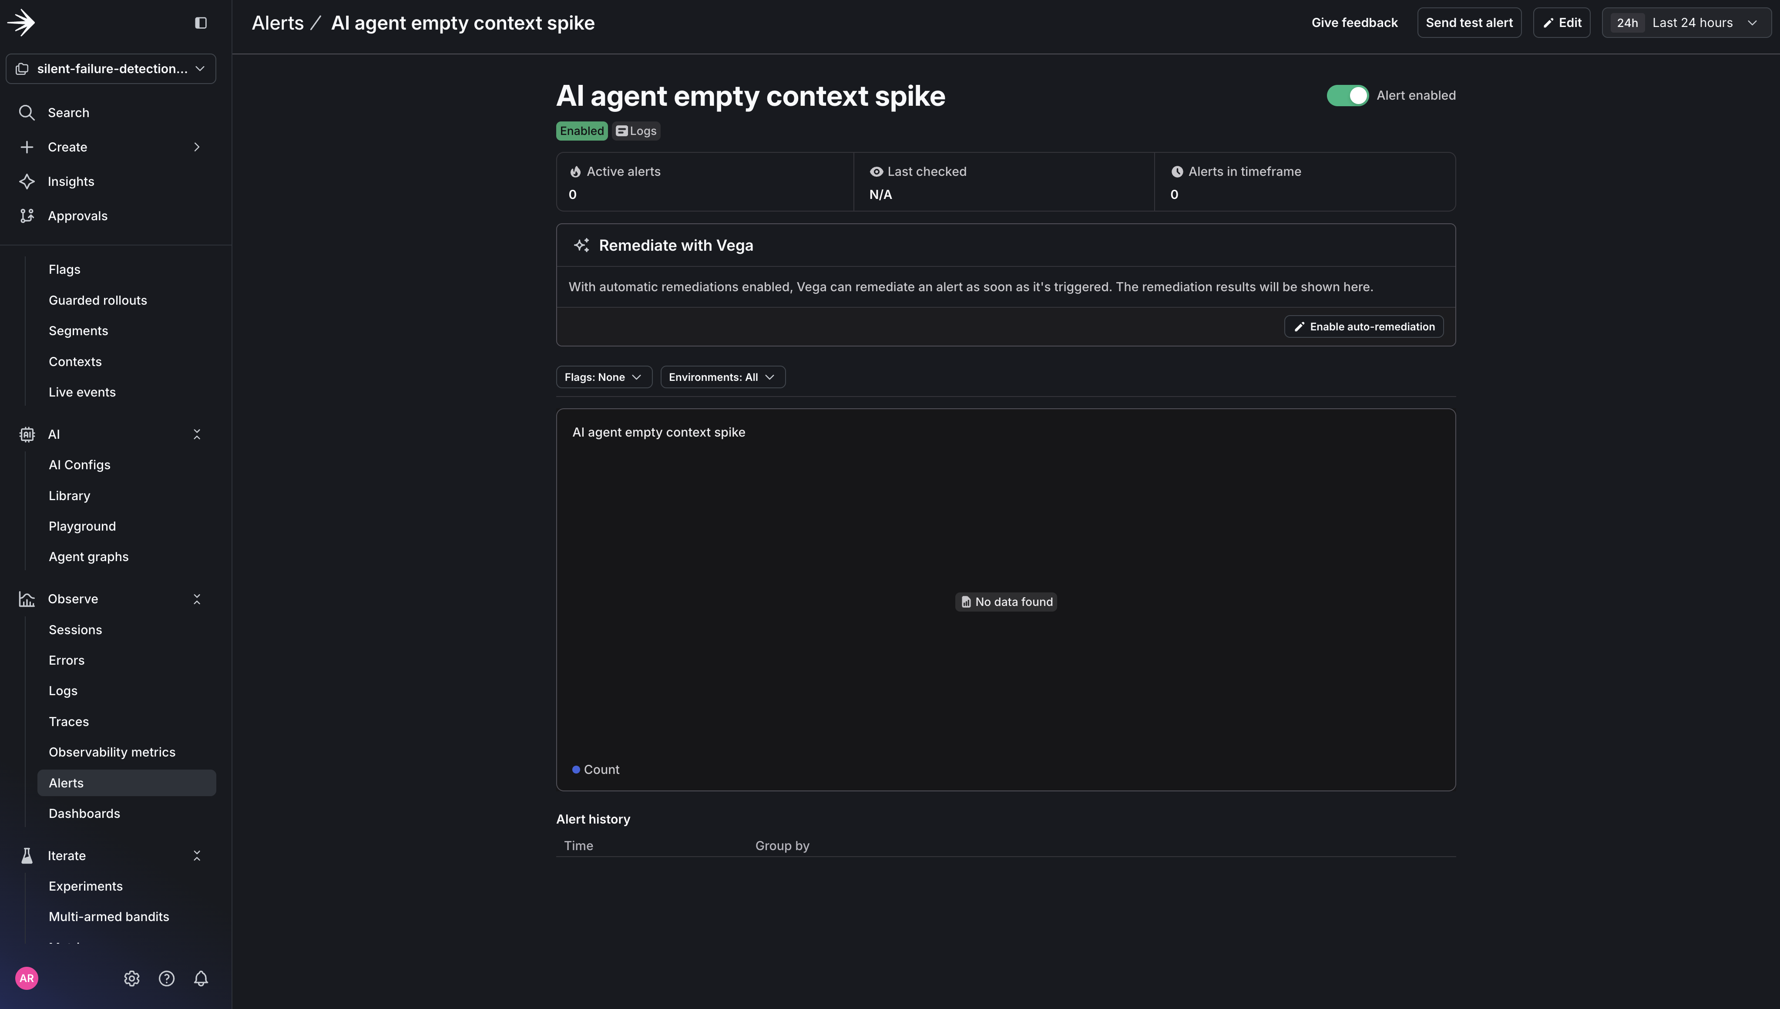Screen dimensions: 1780x1009
Task: Open the notifications bell icon
Action: [x=201, y=979]
